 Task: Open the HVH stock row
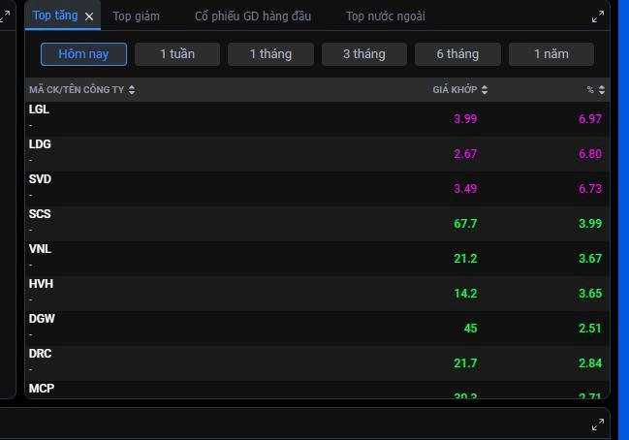tap(317, 294)
